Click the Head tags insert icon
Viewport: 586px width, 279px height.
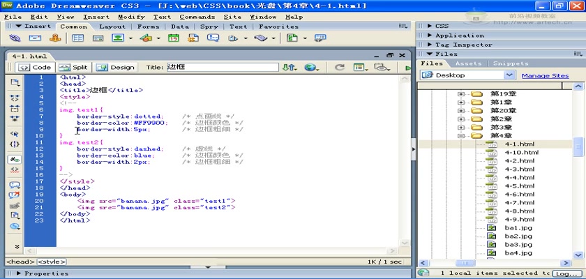233,38
